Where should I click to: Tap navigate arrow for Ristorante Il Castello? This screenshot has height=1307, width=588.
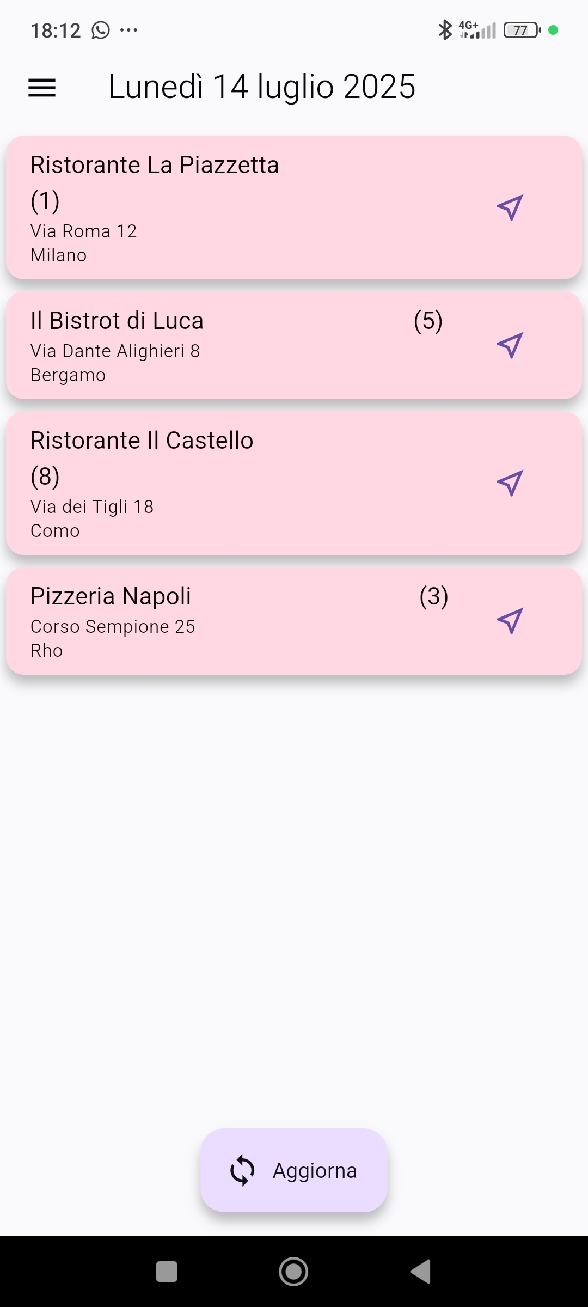point(510,483)
